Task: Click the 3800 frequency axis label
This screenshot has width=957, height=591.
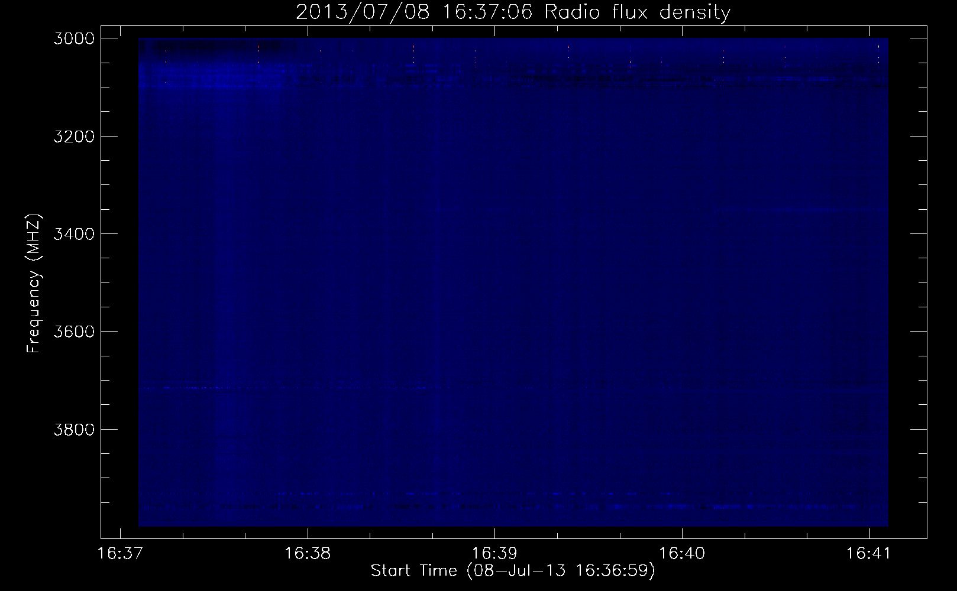Action: pyautogui.click(x=73, y=428)
